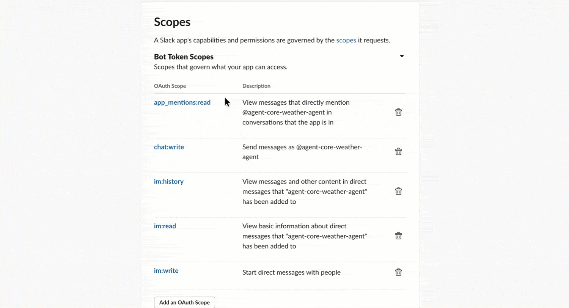Select the Description column header

(x=256, y=86)
